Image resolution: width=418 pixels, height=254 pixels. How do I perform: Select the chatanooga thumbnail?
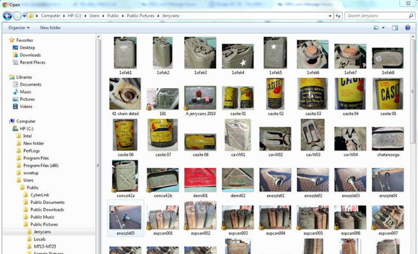pyautogui.click(x=388, y=139)
